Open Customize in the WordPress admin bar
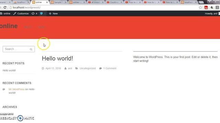Viewport: 220px width, 123px height. (x=21, y=14)
